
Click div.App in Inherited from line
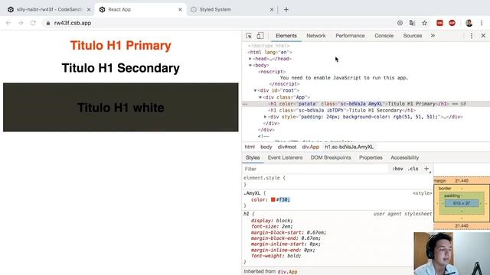click(x=287, y=272)
